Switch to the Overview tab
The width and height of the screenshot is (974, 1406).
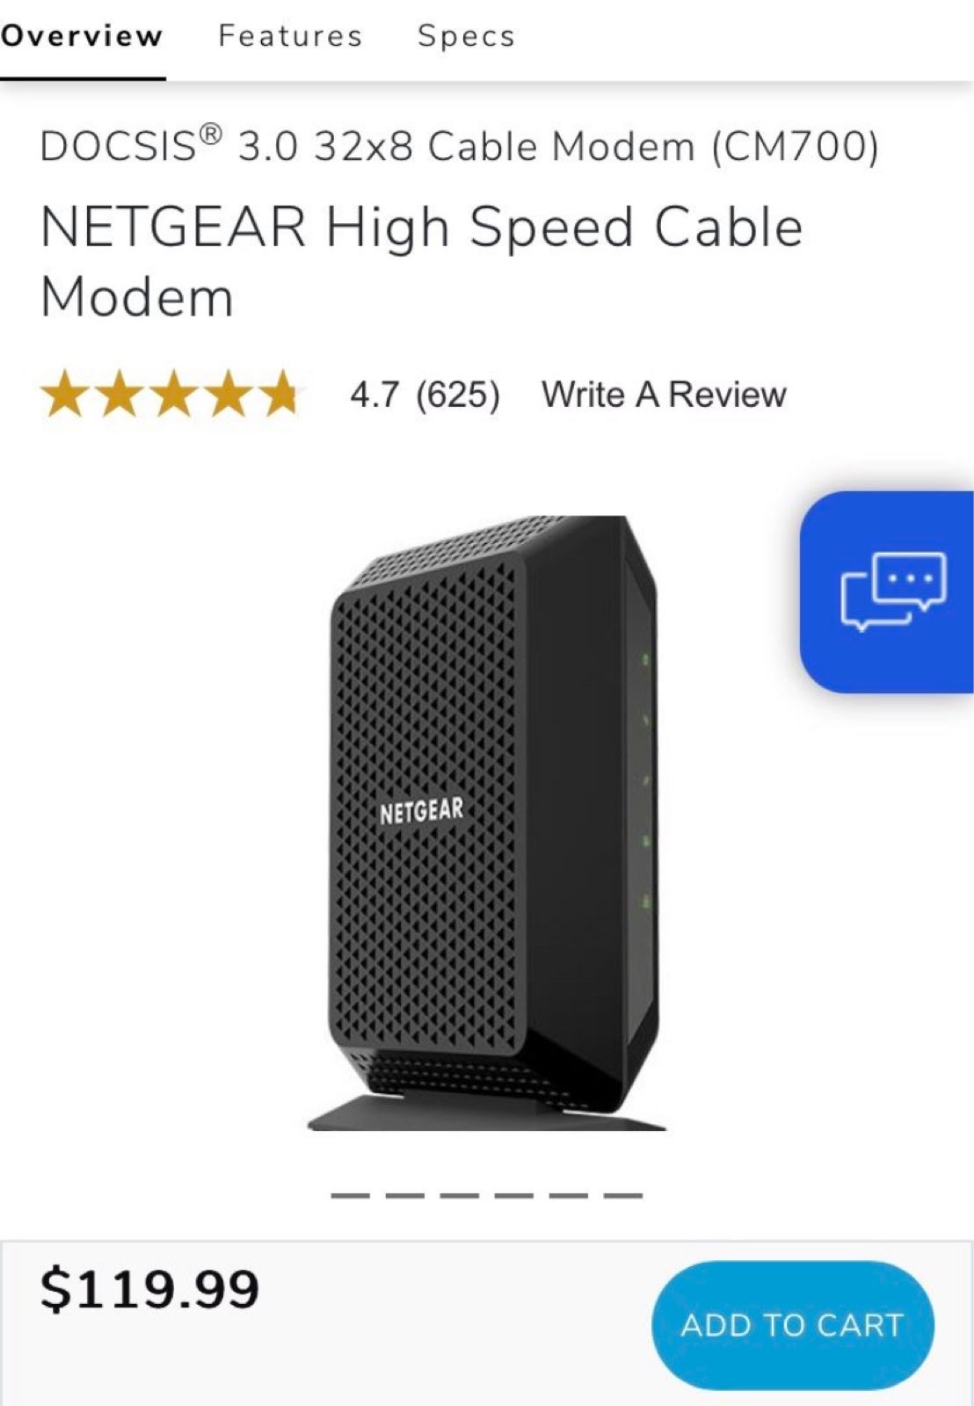coord(82,36)
